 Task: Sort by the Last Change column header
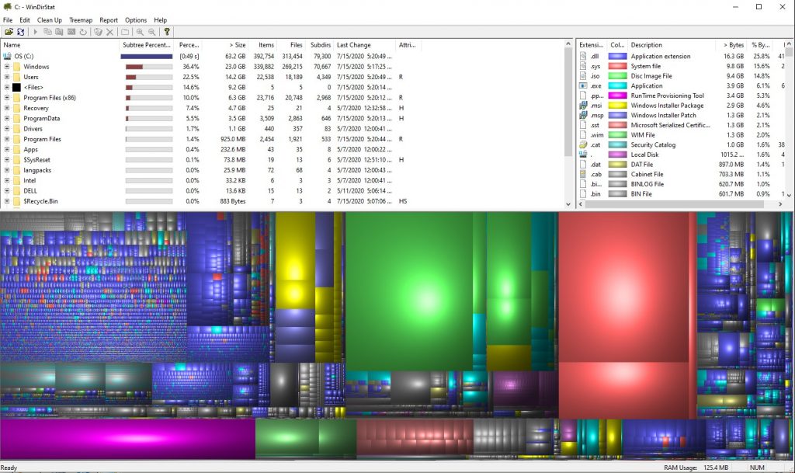pyautogui.click(x=365, y=45)
